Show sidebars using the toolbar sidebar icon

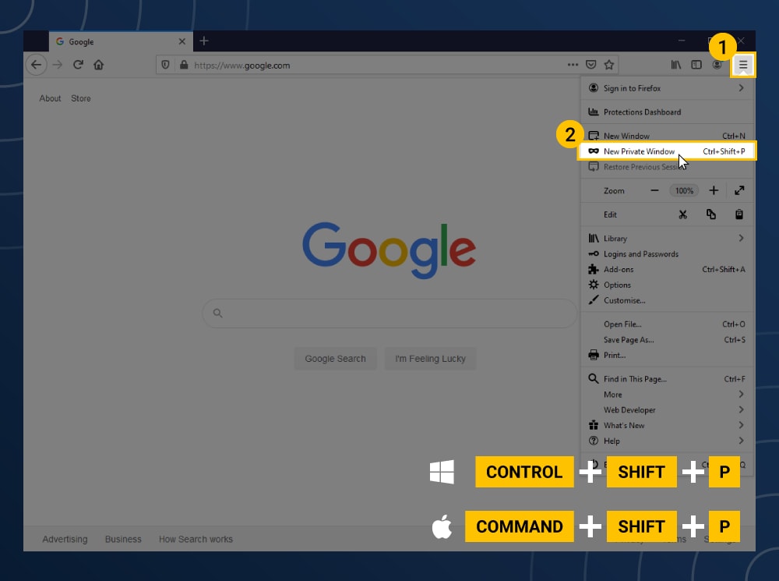click(696, 65)
